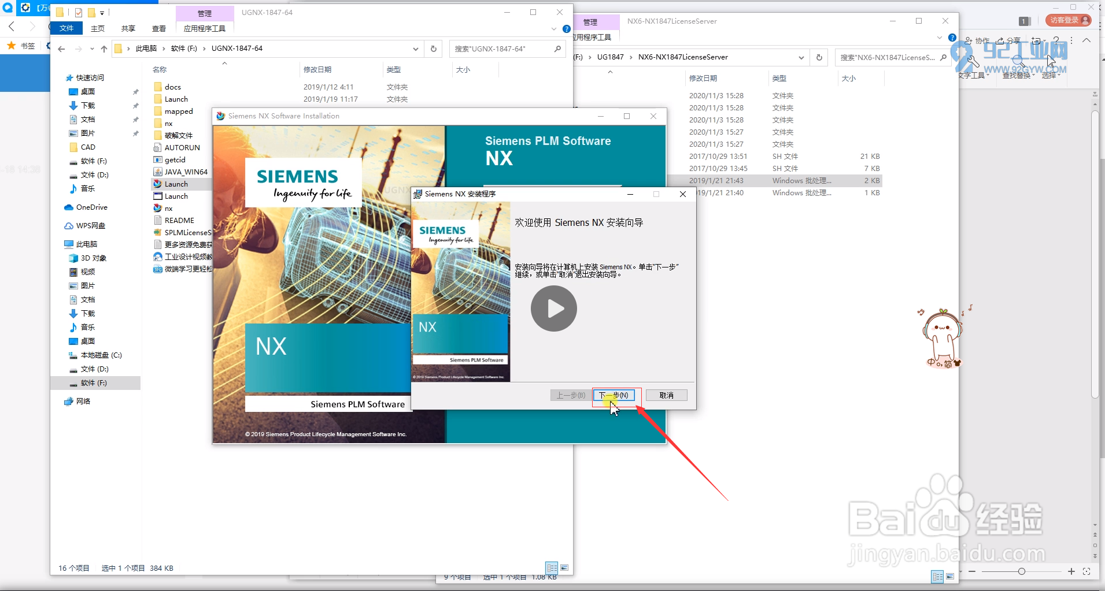Go up one folder level in UGNX-1847-64 explorer
The width and height of the screenshot is (1105, 591).
click(x=104, y=49)
